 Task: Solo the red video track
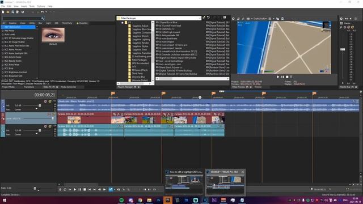pyautogui.click(x=53, y=114)
